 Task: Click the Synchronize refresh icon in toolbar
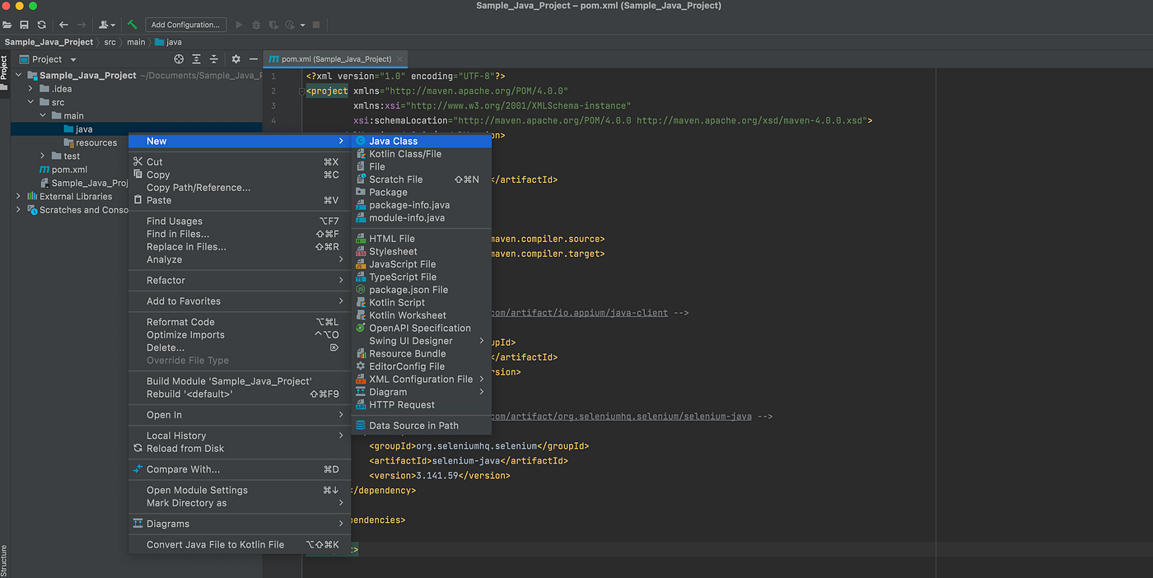pos(41,25)
